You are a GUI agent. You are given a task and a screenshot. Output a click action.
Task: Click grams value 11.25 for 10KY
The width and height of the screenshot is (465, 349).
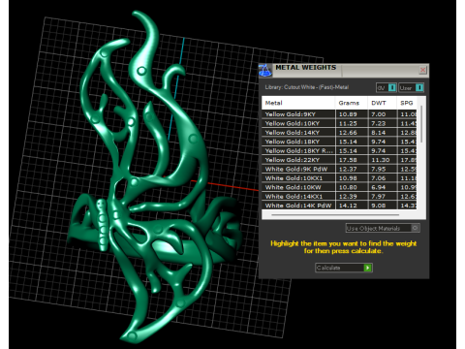348,123
